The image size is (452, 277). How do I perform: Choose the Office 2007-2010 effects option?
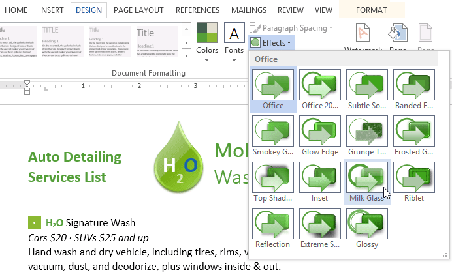pyautogui.click(x=320, y=90)
